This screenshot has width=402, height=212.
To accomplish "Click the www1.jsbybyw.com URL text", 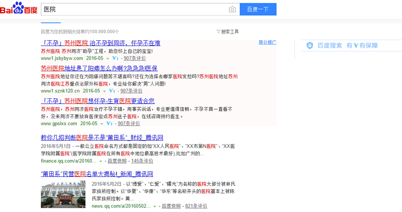I will coord(62,58).
